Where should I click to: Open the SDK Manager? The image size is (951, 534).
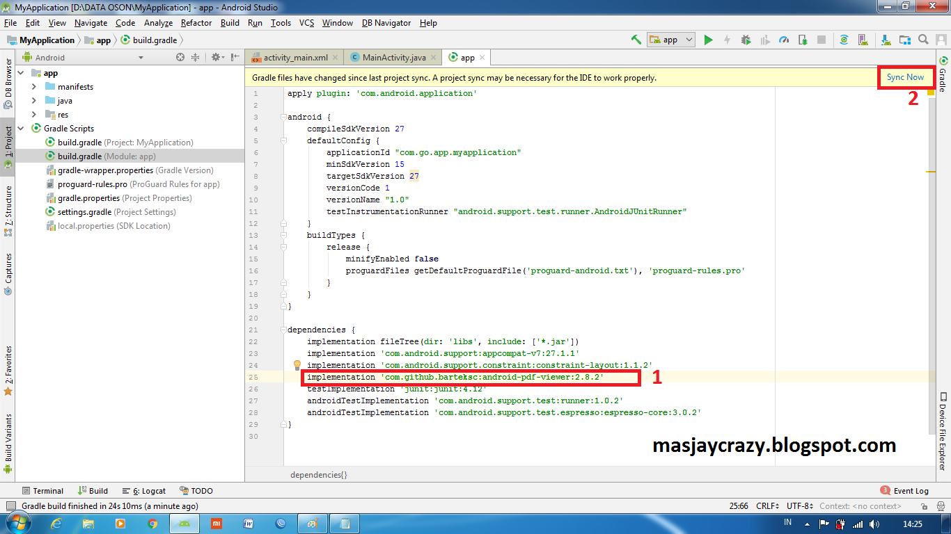886,40
